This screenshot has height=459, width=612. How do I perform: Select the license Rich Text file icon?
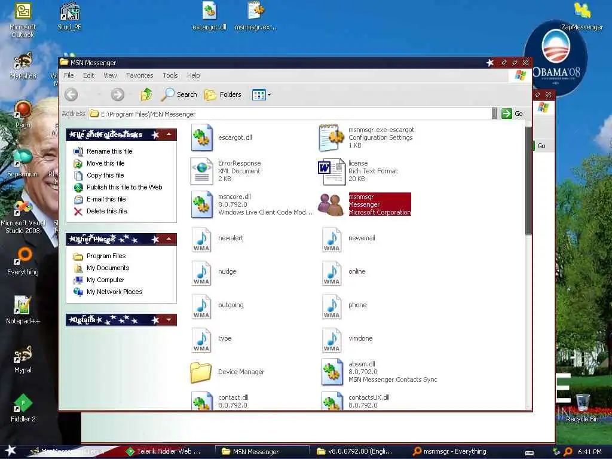pos(331,171)
